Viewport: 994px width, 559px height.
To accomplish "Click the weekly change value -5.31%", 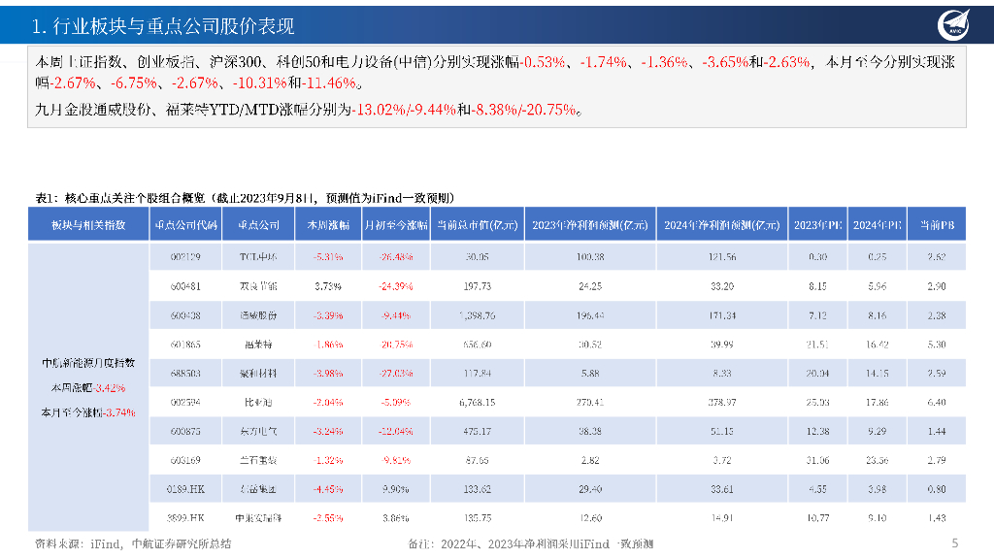I will click(328, 256).
